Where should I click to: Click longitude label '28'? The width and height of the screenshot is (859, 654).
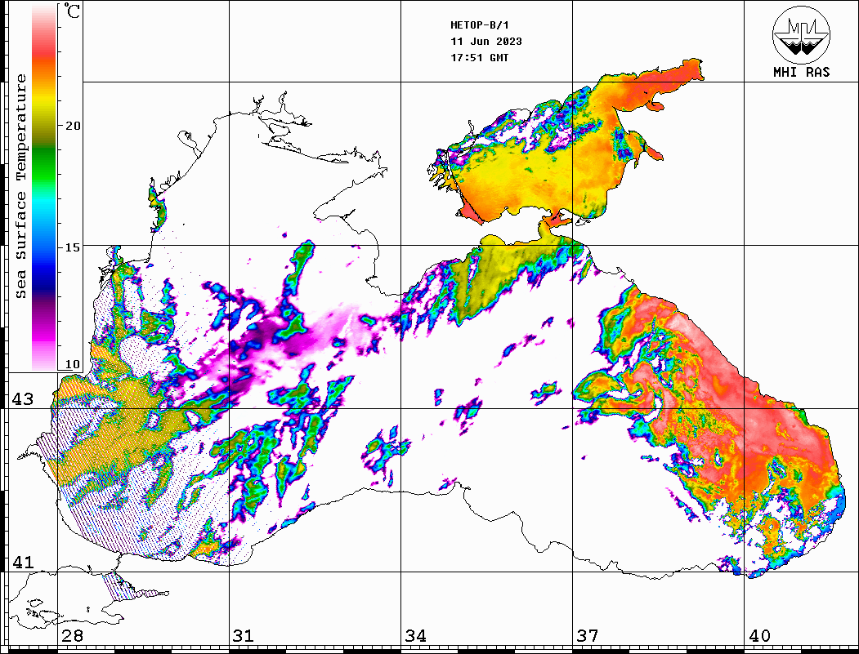point(72,635)
